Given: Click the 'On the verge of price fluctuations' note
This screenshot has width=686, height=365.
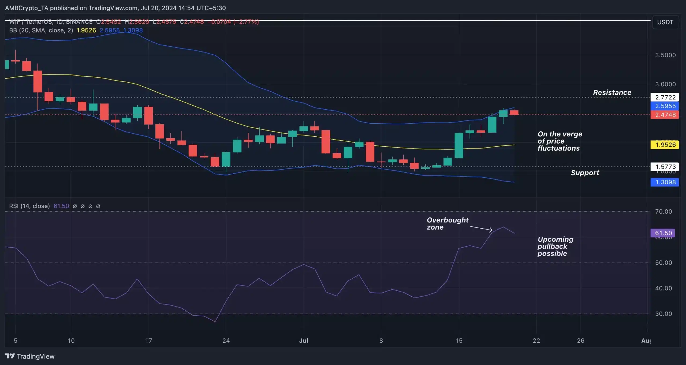Looking at the screenshot, I should pyautogui.click(x=560, y=141).
